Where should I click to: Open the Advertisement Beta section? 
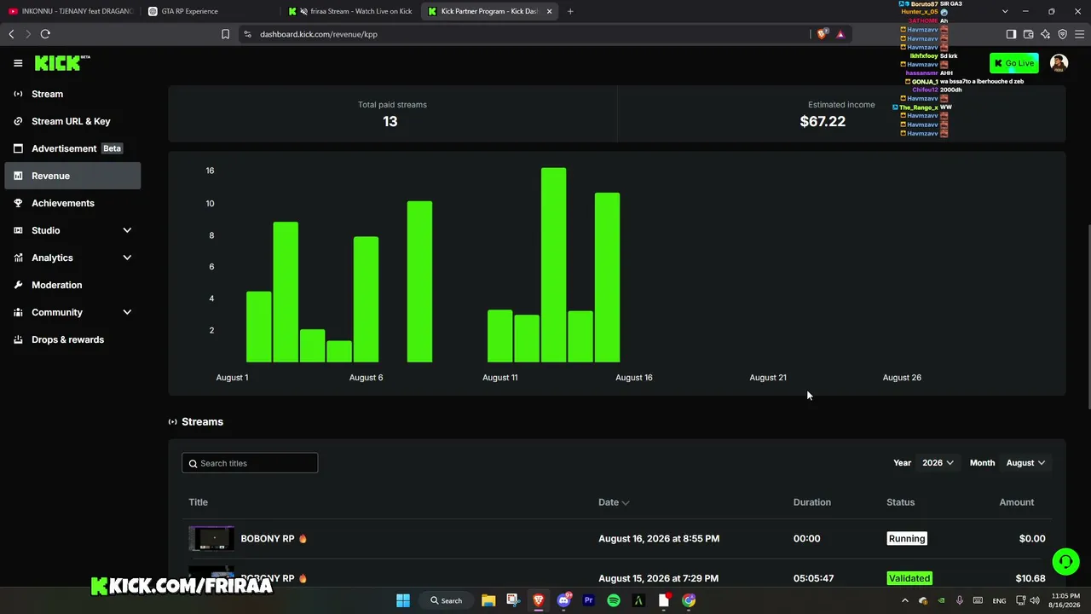point(73,148)
